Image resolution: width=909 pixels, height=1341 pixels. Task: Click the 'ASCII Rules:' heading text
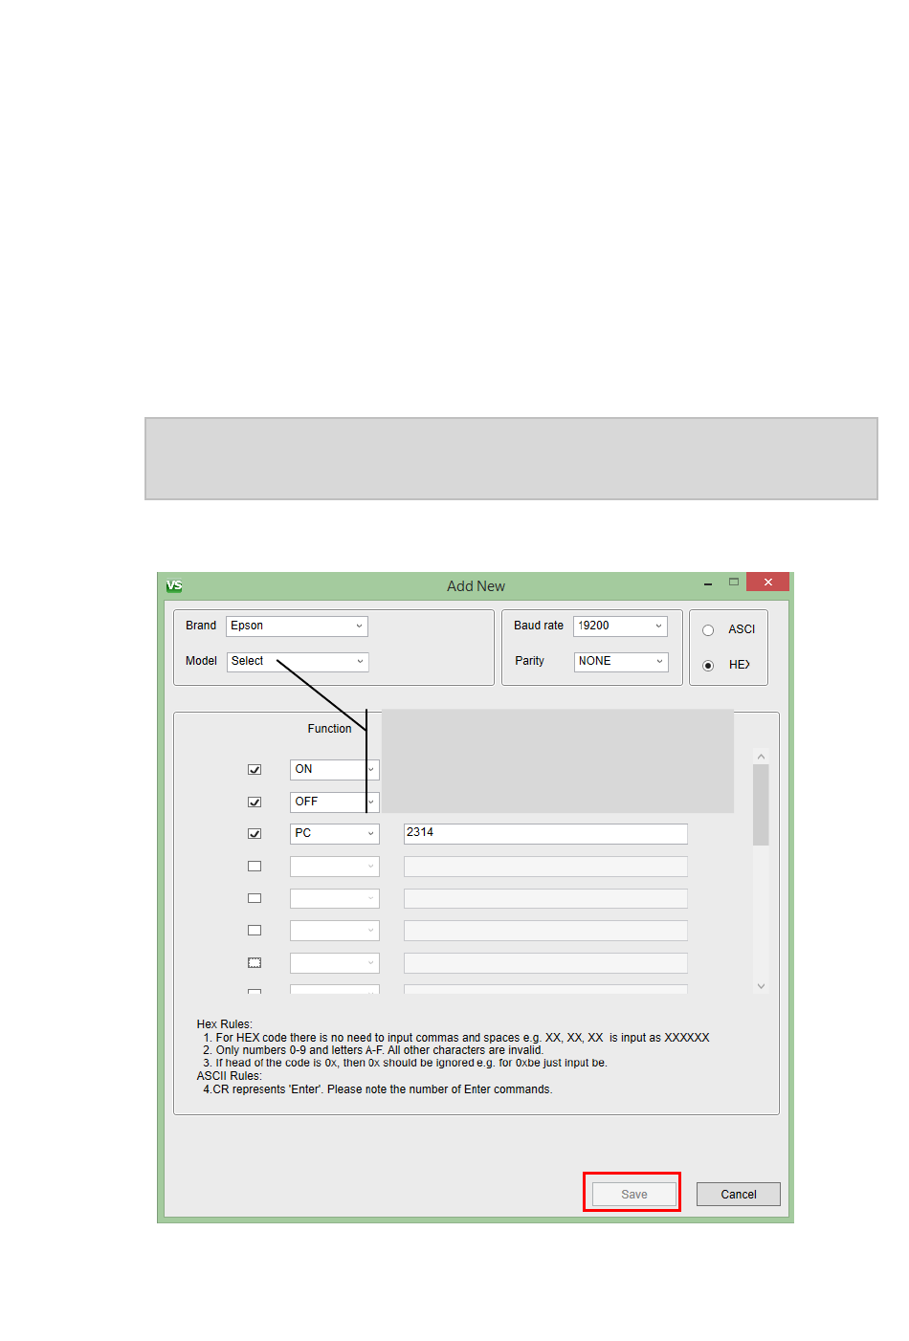[229, 1076]
